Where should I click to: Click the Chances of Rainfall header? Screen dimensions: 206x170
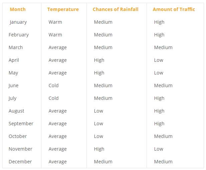116,9
